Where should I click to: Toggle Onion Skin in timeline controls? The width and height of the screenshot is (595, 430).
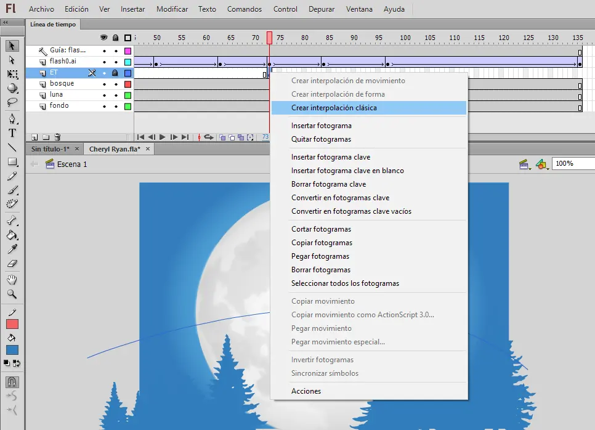222,137
